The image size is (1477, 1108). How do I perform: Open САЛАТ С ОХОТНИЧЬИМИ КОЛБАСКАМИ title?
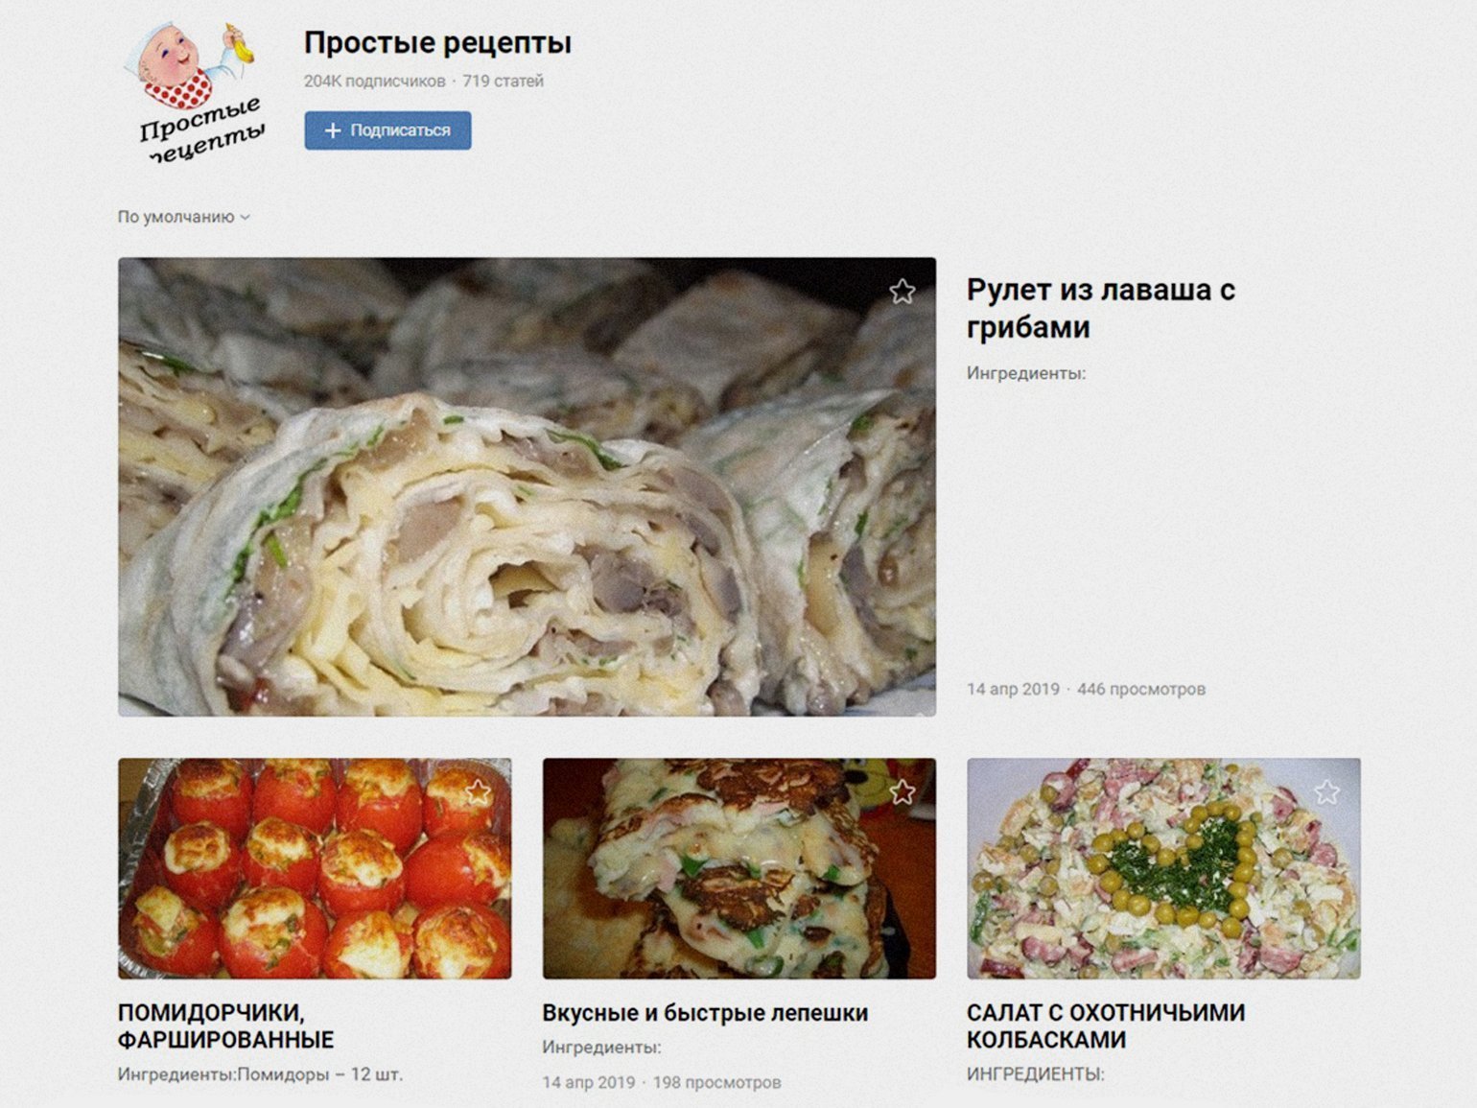[x=1106, y=1025]
